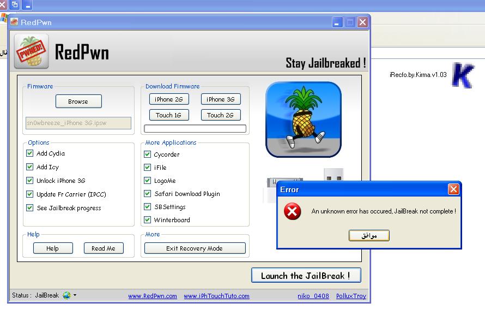Open the www.iPhTouchTuto.com link
Screen dimensions: 485x315
tap(216, 296)
